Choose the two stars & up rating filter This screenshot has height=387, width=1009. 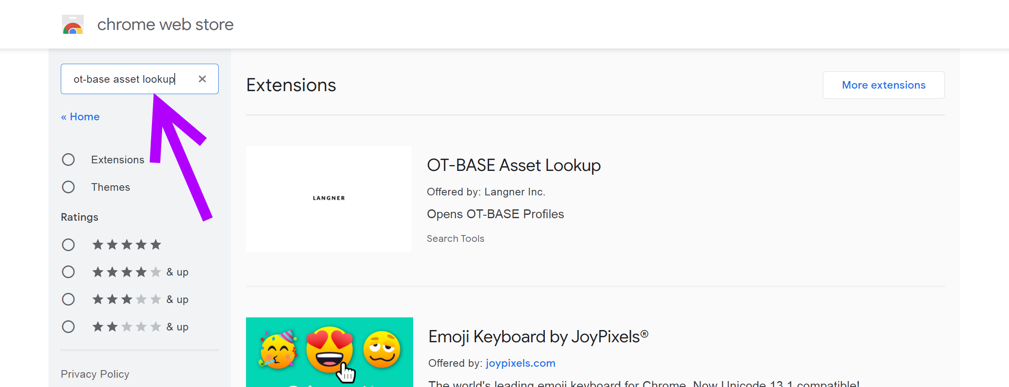pos(68,327)
